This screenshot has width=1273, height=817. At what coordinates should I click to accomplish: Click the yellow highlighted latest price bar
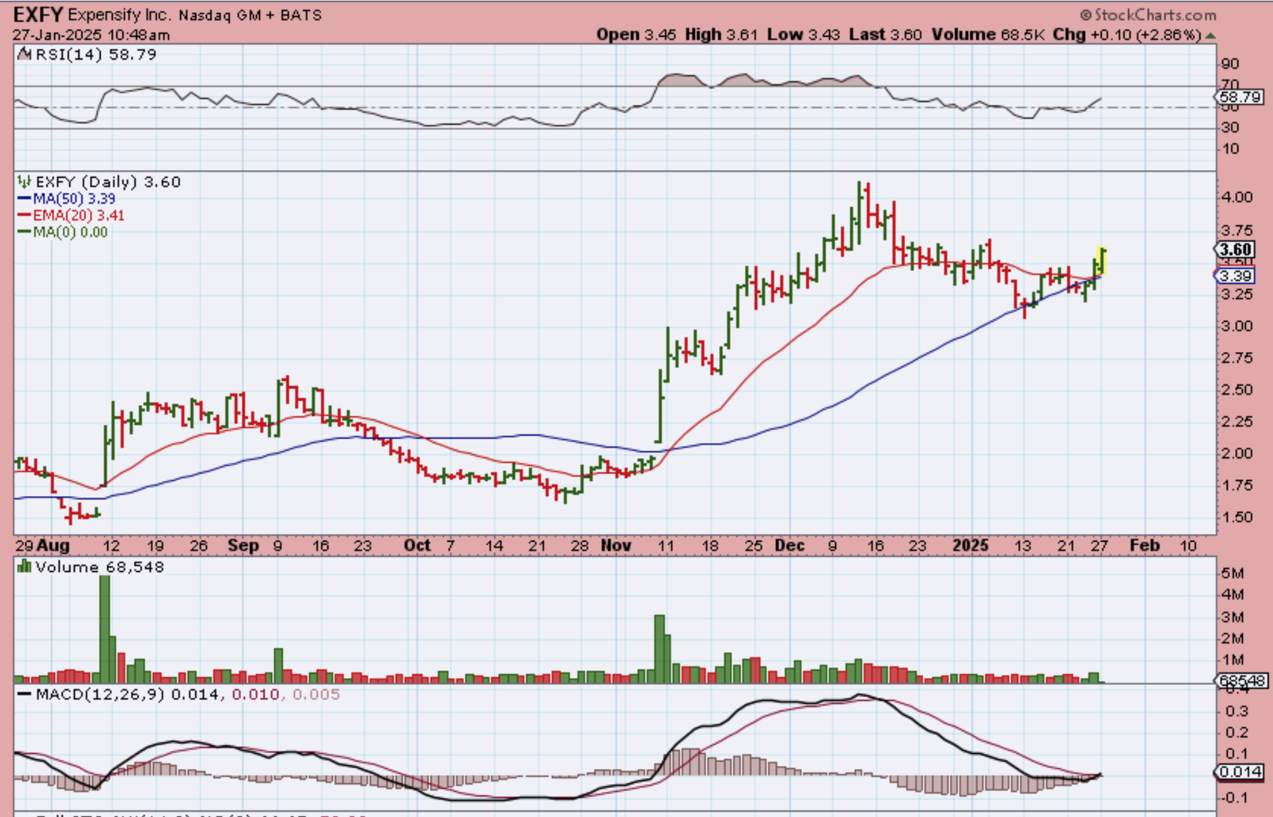click(1102, 261)
